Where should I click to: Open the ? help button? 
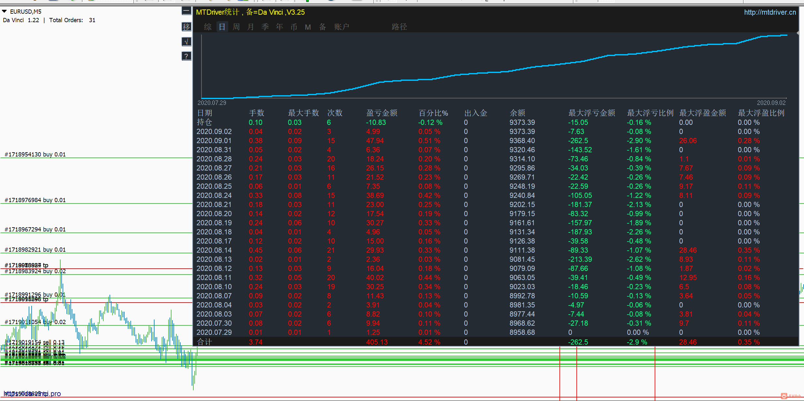(186, 56)
